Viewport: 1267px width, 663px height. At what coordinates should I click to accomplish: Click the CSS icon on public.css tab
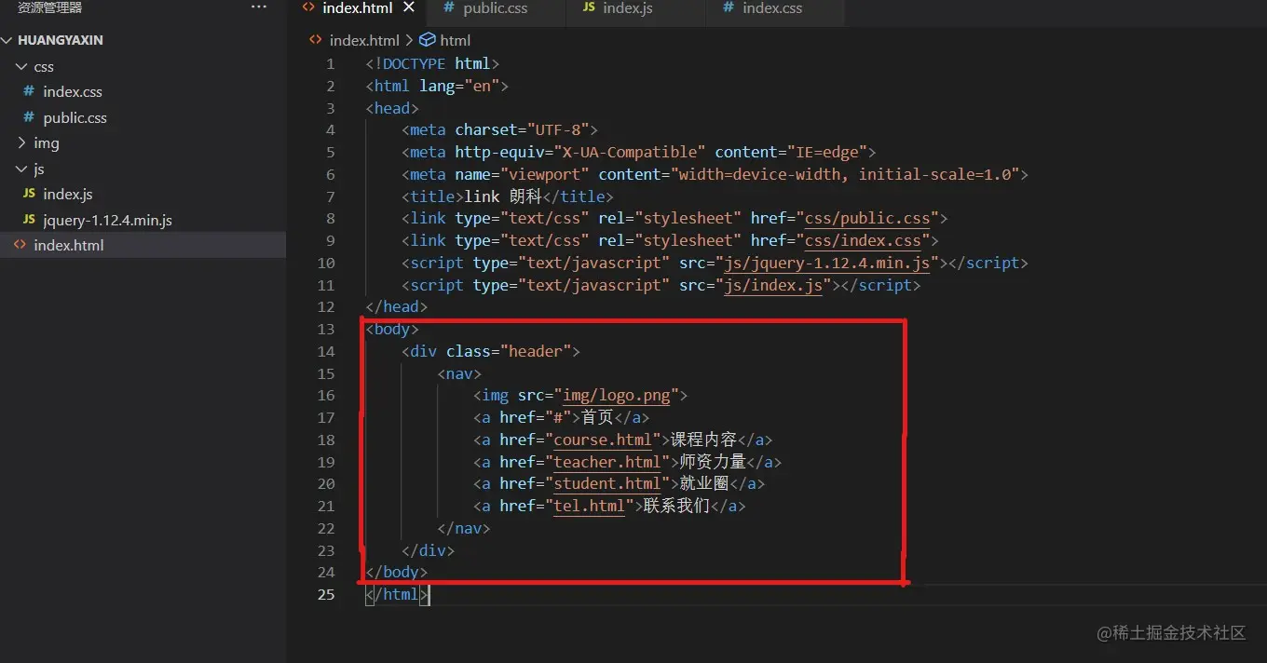pyautogui.click(x=449, y=7)
